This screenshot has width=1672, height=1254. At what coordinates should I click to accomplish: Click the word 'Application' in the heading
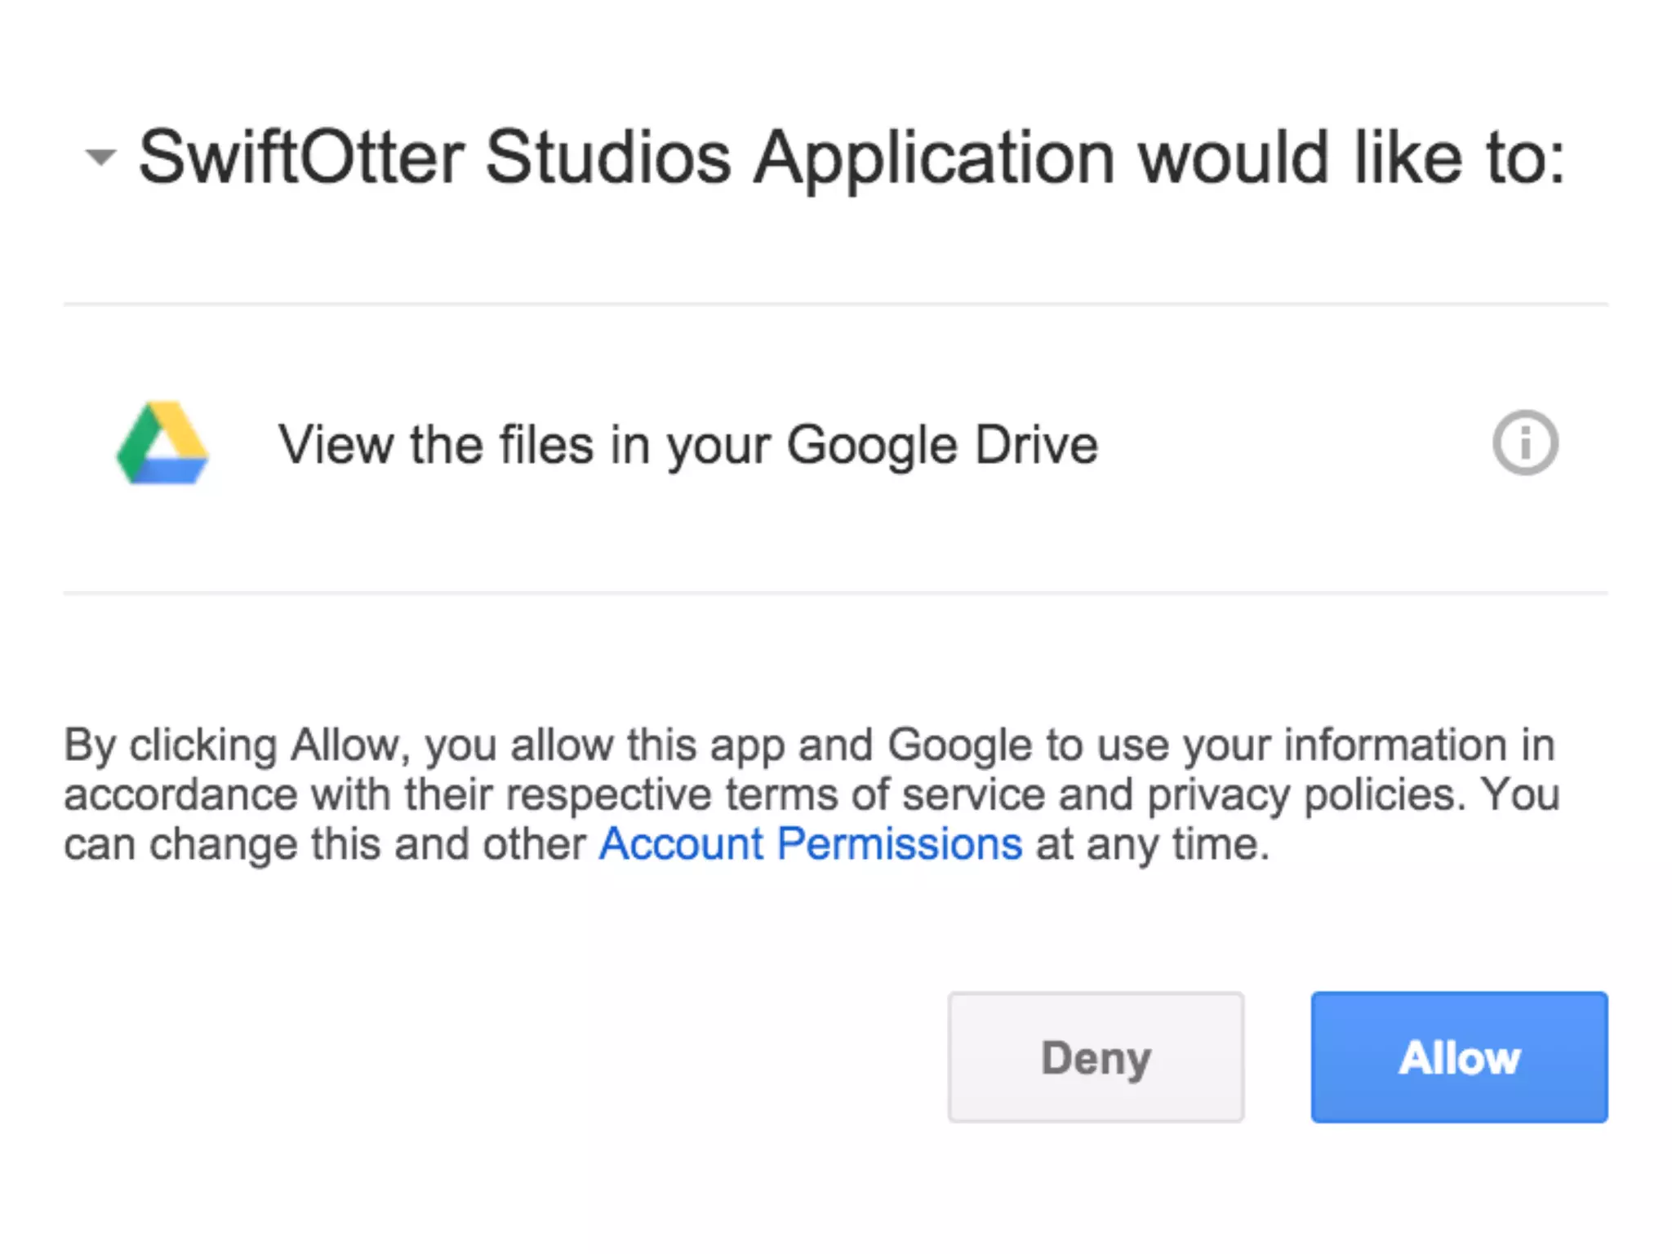pyautogui.click(x=933, y=157)
